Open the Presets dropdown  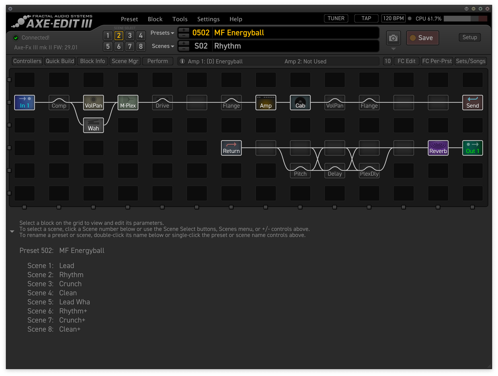click(162, 33)
